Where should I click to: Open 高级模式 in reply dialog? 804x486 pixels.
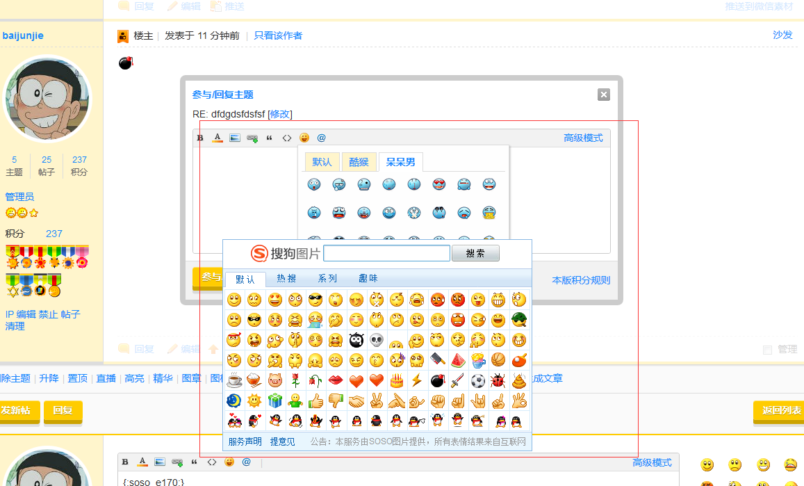click(x=583, y=138)
